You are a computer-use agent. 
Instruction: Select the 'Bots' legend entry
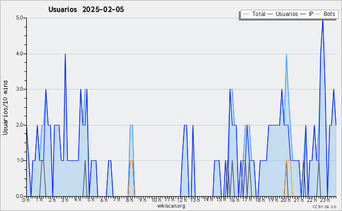(325, 14)
